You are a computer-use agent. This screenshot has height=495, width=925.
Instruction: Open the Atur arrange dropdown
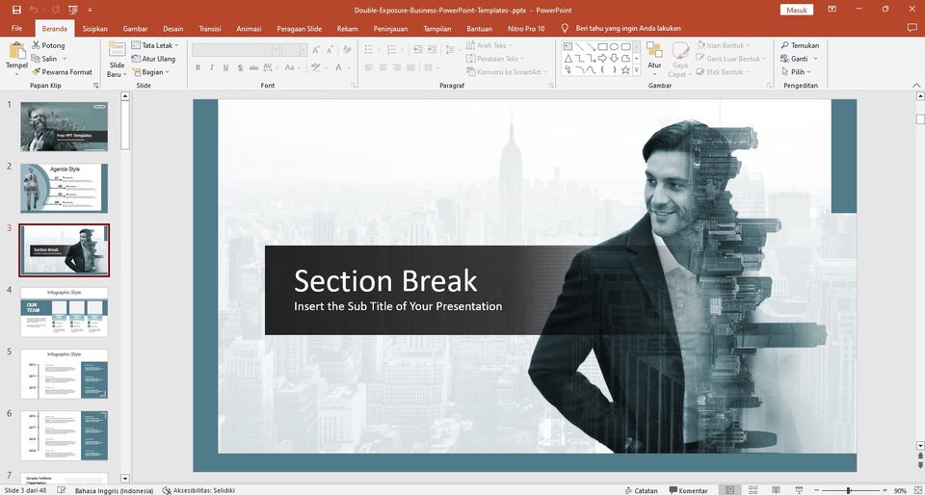coord(654,60)
